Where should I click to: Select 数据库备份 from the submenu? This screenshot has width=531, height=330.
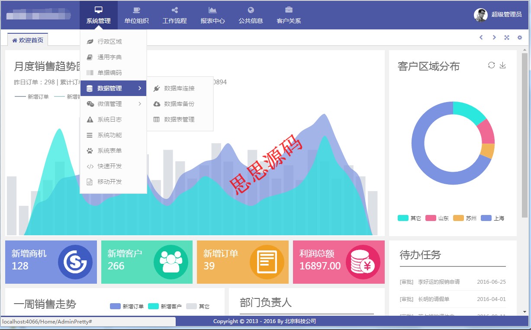(179, 104)
